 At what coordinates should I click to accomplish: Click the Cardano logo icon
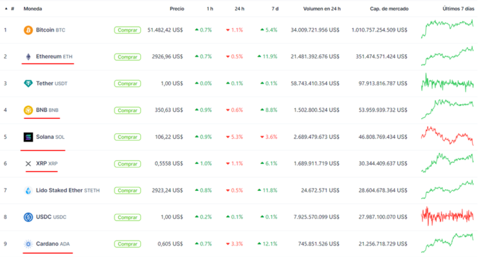(x=28, y=244)
